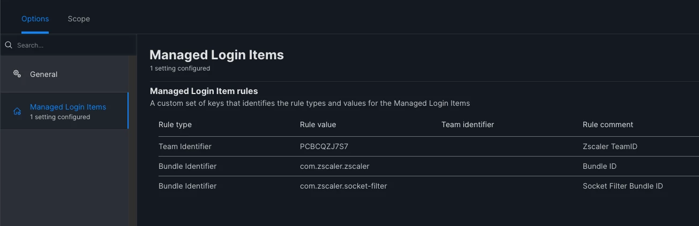Select the com.zscaler.zscaler rule value
Image resolution: width=699 pixels, height=226 pixels.
pos(335,166)
